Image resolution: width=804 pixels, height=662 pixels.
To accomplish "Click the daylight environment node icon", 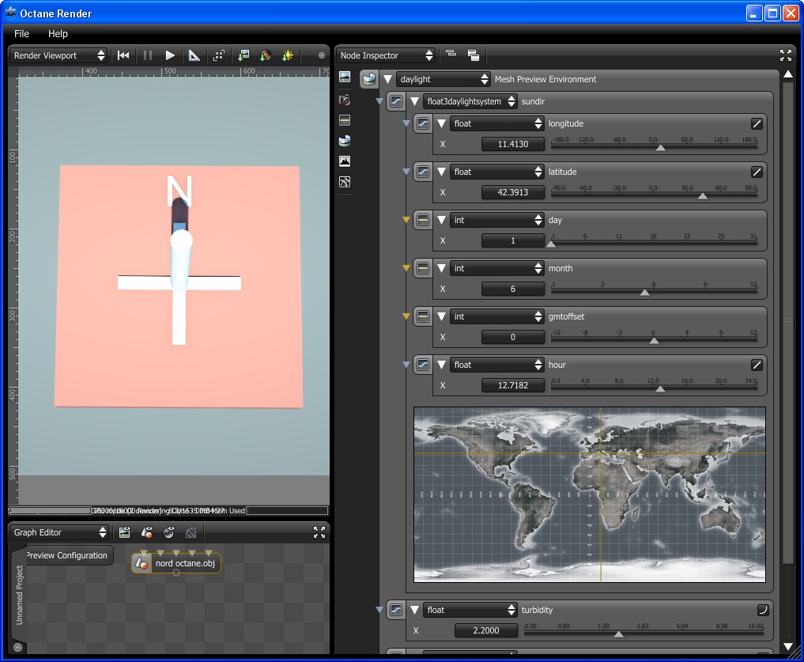I will point(368,79).
